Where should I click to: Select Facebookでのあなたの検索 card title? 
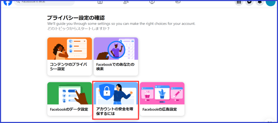point(115,67)
